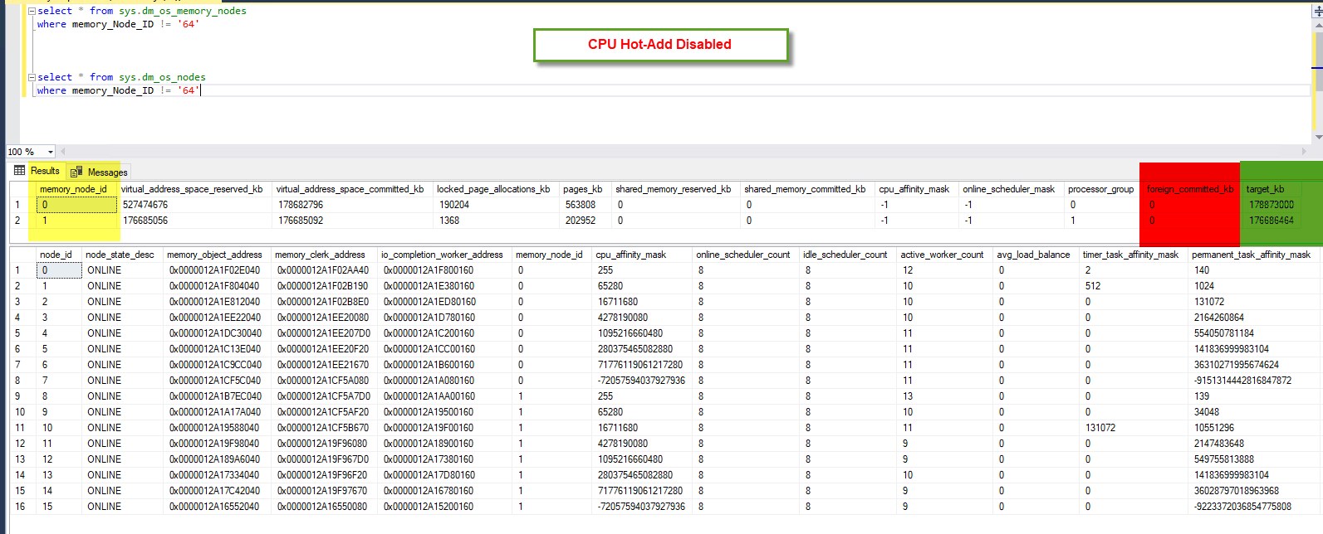Click the foreign_committed_kb column header
This screenshot has width=1323, height=534.
[1189, 189]
